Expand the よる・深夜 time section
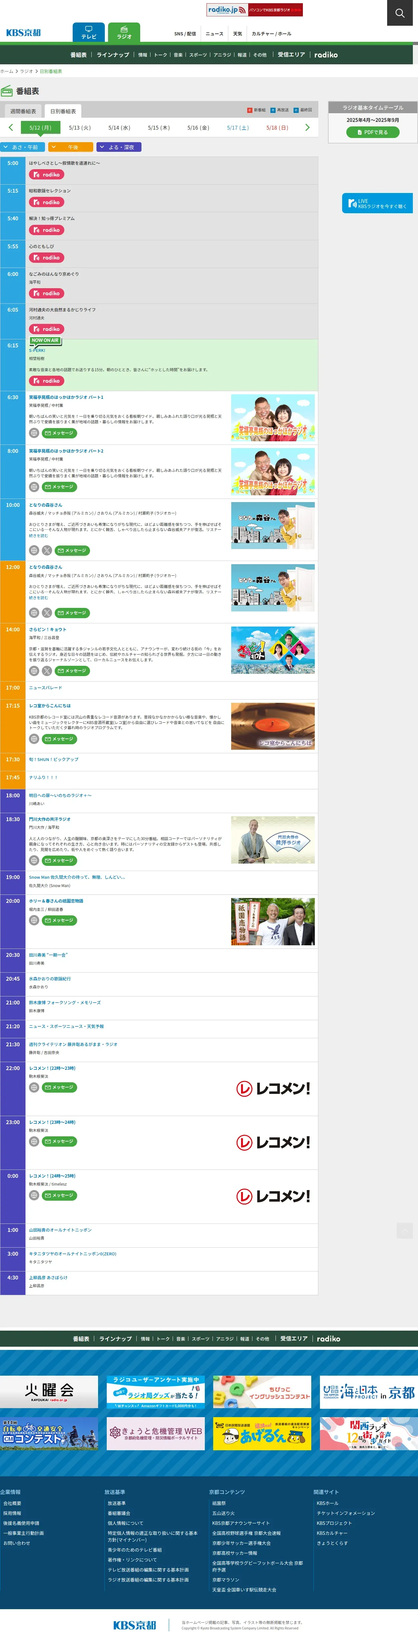Screen dimensions: 418x1641 119,147
